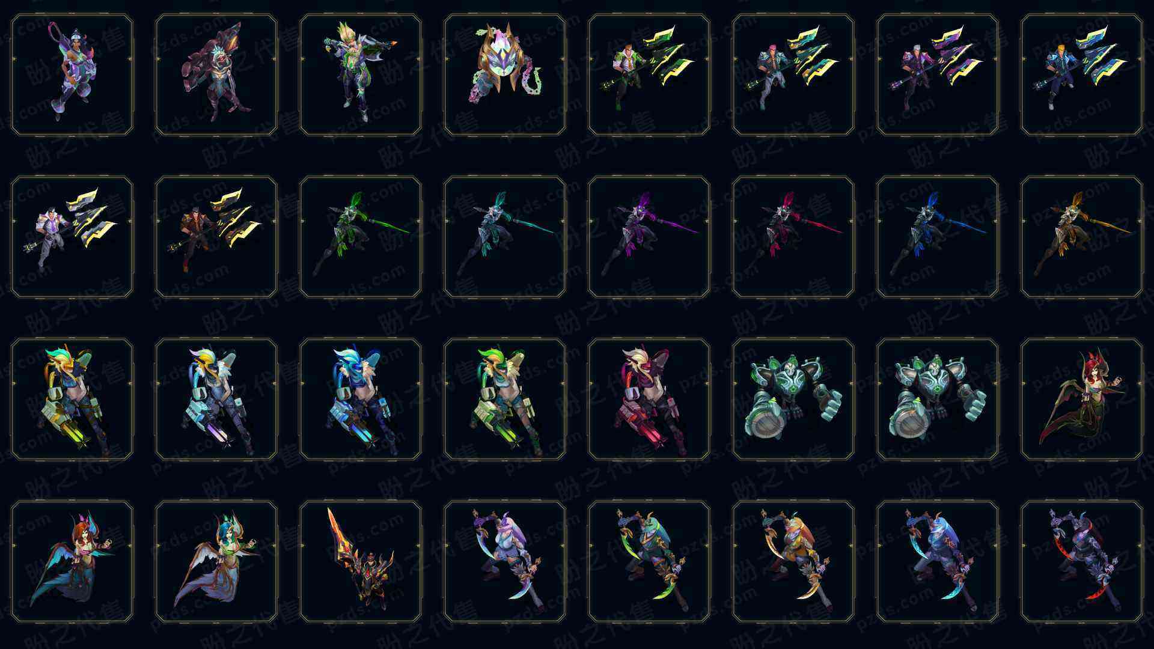1154x649 pixels.
Task: Open the red-haired winged serpent woman skin
Action: coord(1082,399)
